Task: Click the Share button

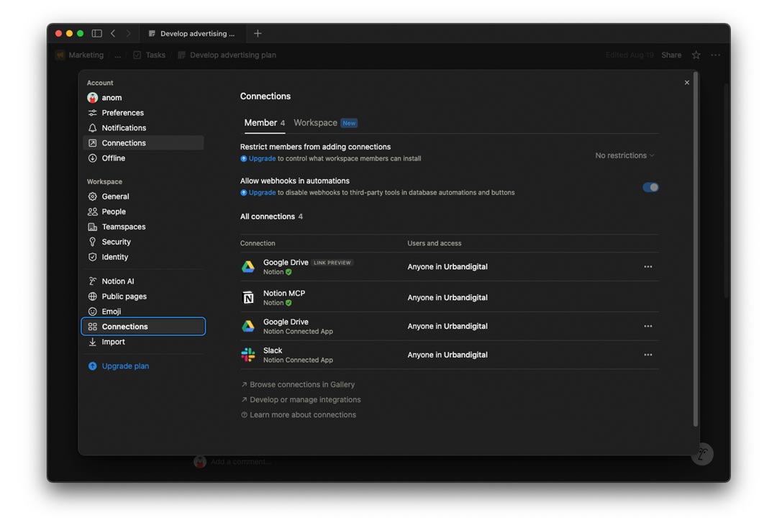Action: (x=671, y=55)
